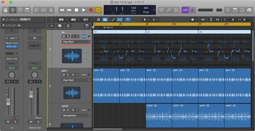Enable the count-in 1234 button

(185, 10)
